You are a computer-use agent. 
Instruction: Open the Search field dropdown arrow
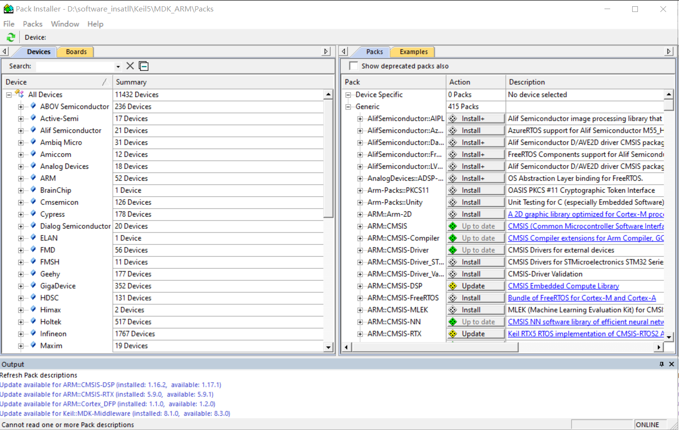point(118,66)
